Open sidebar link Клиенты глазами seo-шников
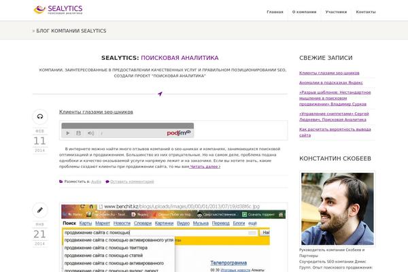The width and height of the screenshot is (408, 272). [x=329, y=73]
